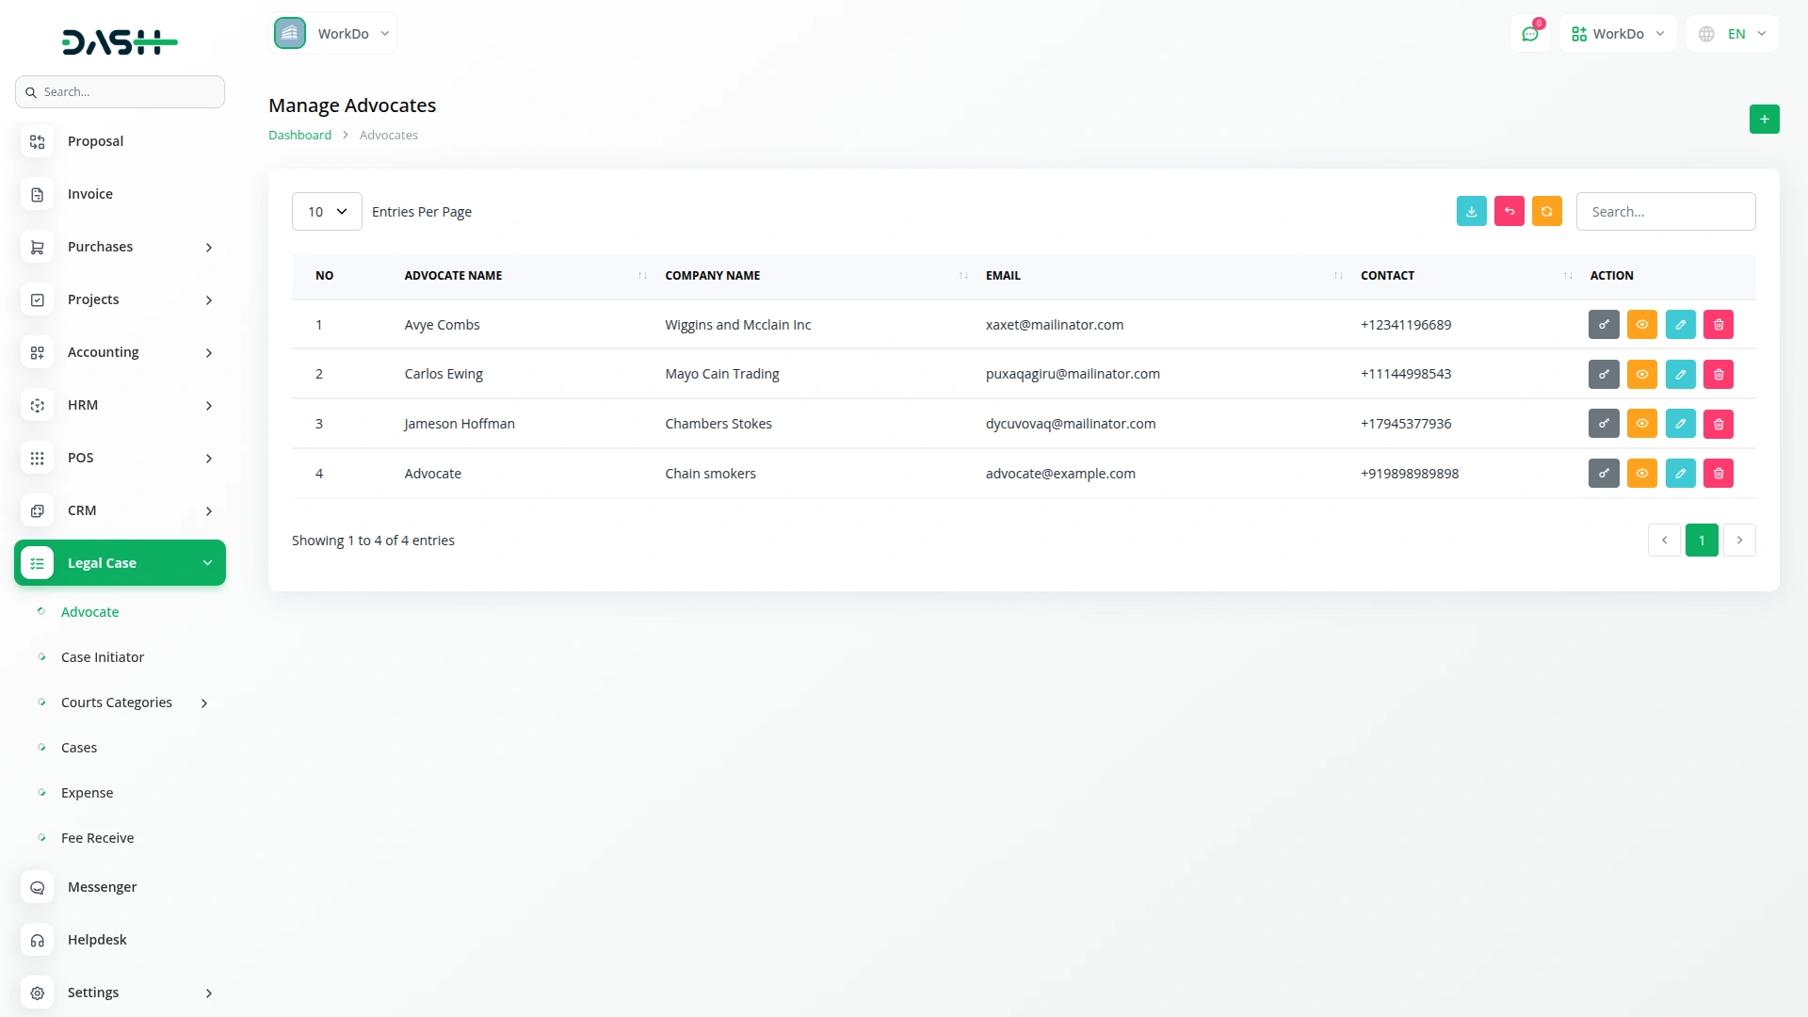Expand the HRM sidebar section

(x=120, y=405)
